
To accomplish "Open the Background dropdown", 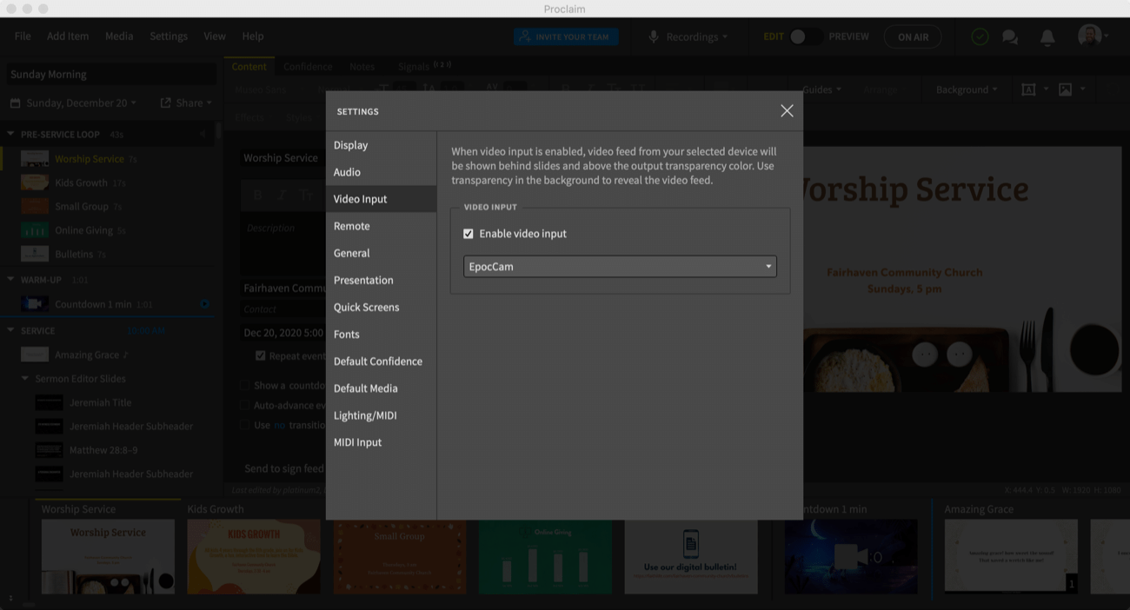I will point(967,90).
